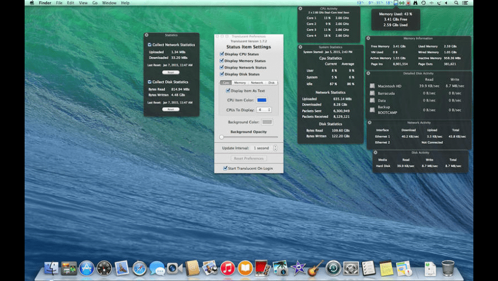Open Time Machine from the Dock

[333, 268]
